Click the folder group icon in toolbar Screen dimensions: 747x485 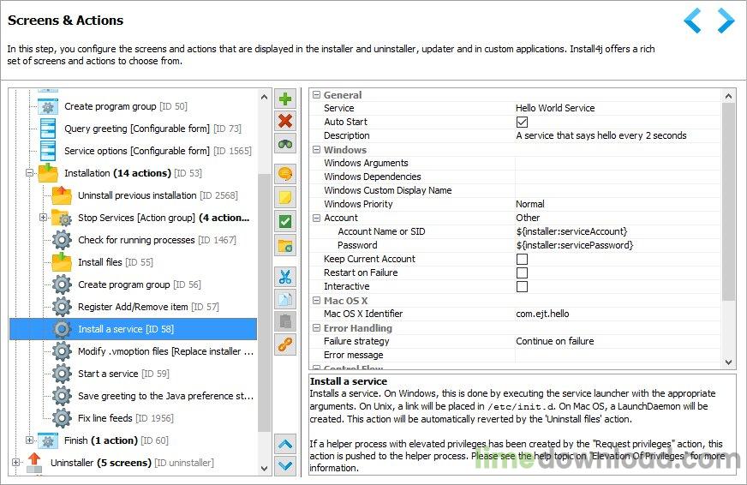tap(285, 245)
